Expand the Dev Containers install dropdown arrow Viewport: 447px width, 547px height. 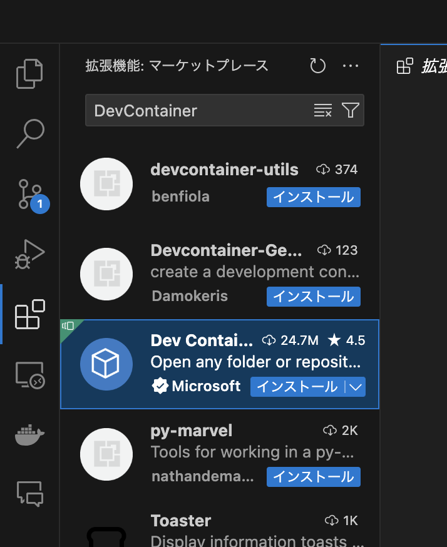click(x=356, y=387)
